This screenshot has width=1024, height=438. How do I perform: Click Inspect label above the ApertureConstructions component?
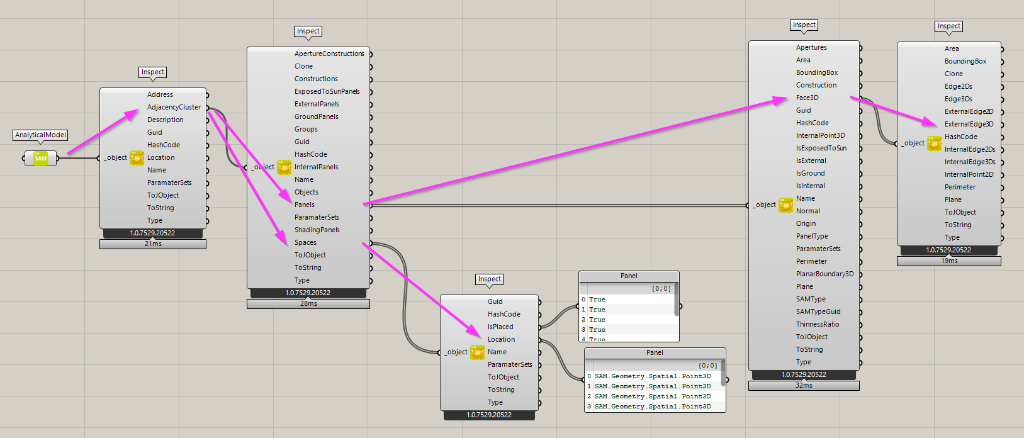pos(308,31)
